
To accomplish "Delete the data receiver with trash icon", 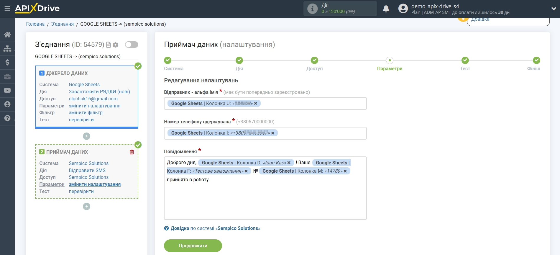I will [132, 152].
